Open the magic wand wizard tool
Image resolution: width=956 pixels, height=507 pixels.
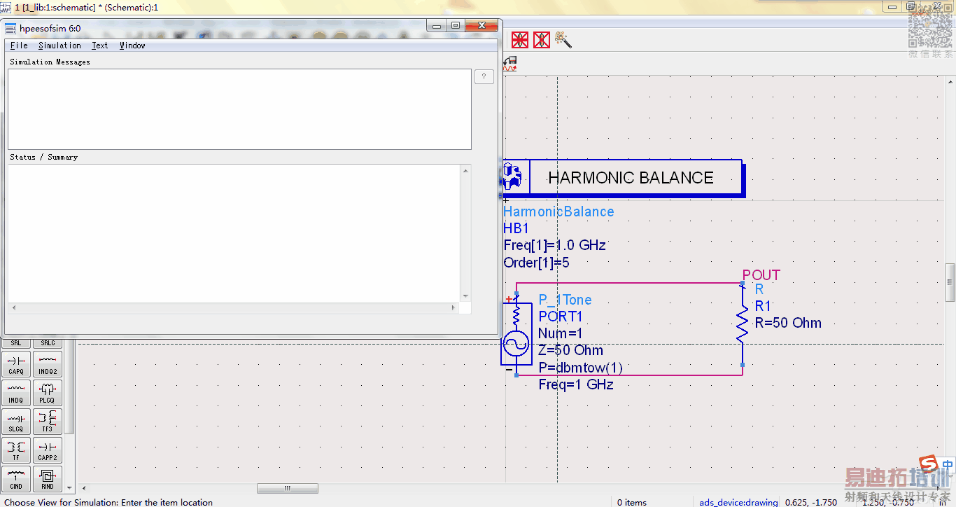click(563, 39)
